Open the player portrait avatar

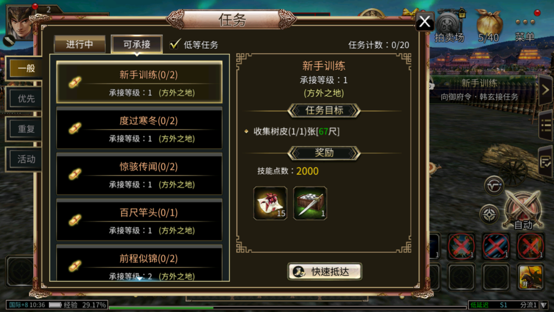tap(20, 23)
